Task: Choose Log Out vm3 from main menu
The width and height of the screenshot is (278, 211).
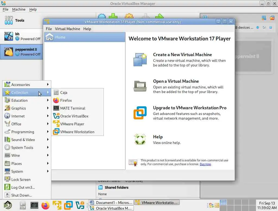Action: click(27, 187)
